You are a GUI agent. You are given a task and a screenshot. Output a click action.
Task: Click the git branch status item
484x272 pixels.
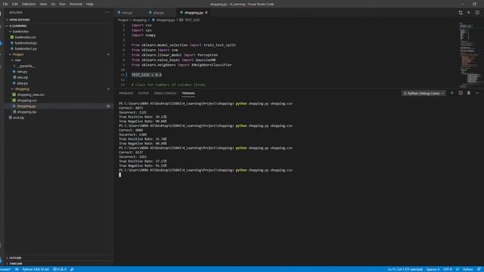pyautogui.click(x=5, y=269)
